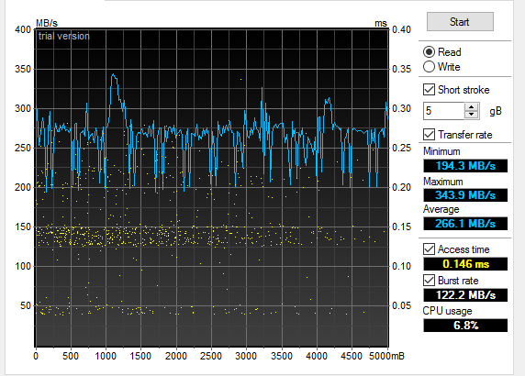The width and height of the screenshot is (525, 376).
Task: Toggle the Burst rate checkbox
Action: (x=429, y=281)
